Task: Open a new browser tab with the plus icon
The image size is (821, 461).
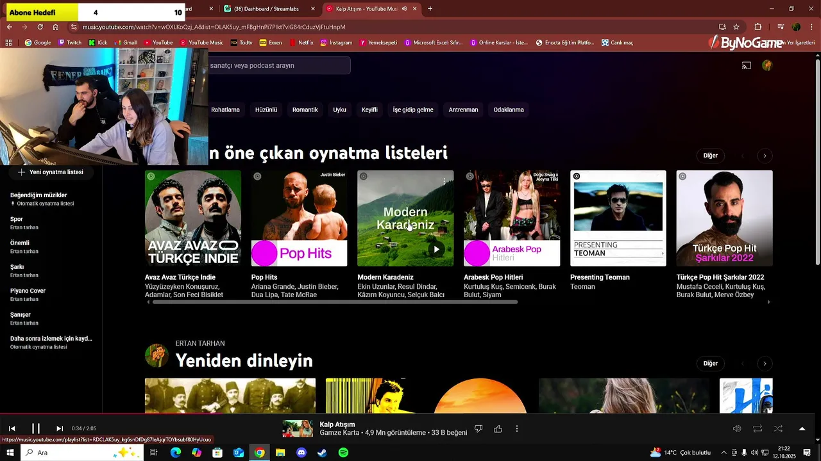Action: pos(430,9)
